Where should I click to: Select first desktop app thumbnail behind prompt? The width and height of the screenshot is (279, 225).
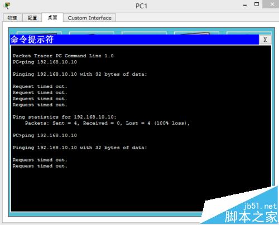coord(39,33)
